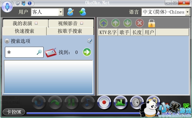Image resolution: width=192 pixels, height=118 pixels.
Task: Open the 用户 dropdown showing 客人
Action: click(47, 12)
